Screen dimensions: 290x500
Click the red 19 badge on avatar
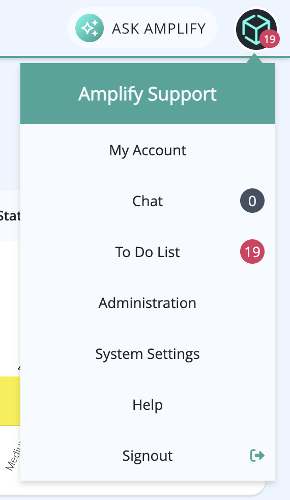click(x=269, y=39)
